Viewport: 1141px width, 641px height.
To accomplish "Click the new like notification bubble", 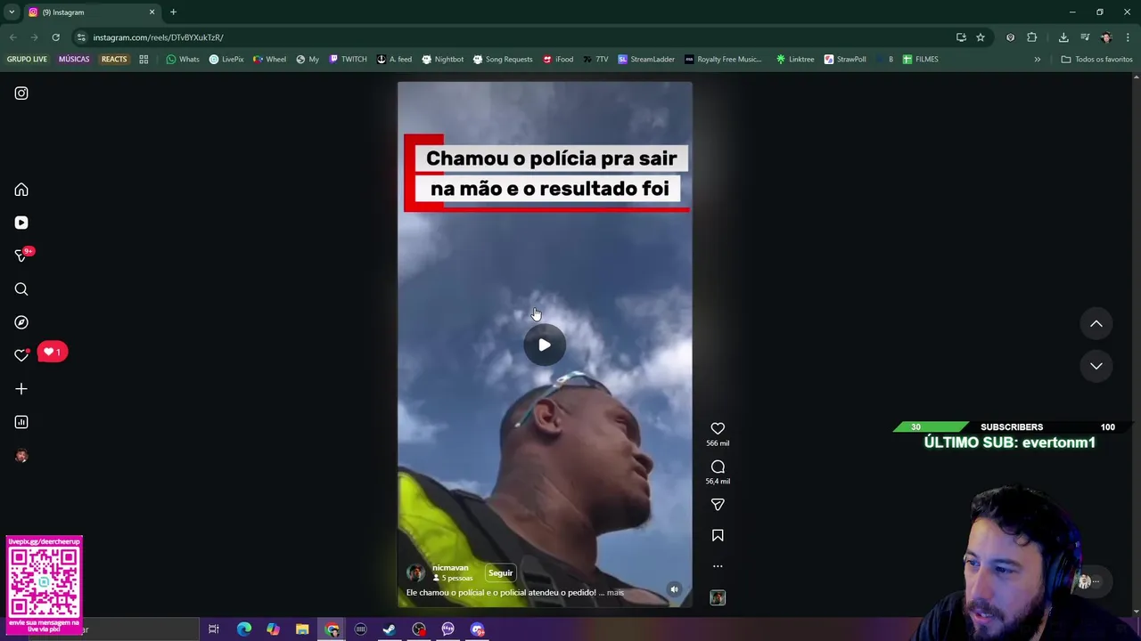I will click(x=53, y=353).
